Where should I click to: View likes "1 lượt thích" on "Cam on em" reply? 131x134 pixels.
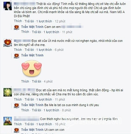51,32
